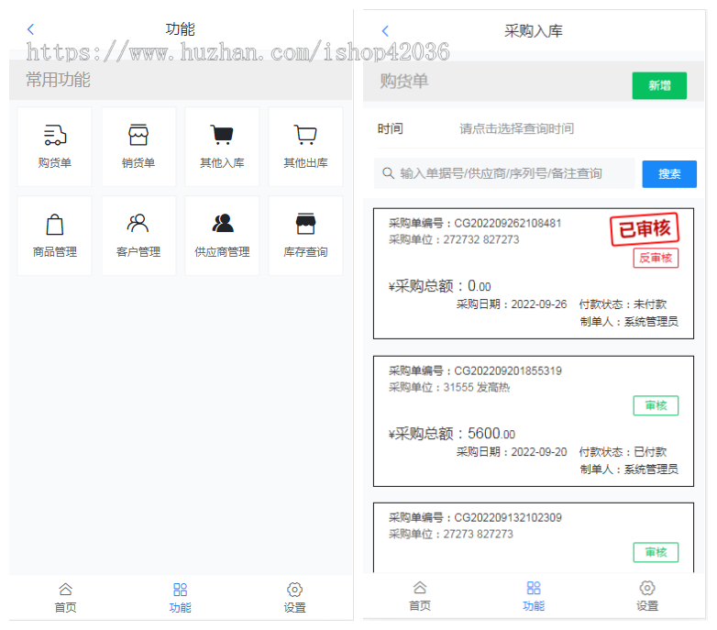This screenshot has width=717, height=630.
Task: Click the 其他出库 label
Action: click(x=305, y=162)
